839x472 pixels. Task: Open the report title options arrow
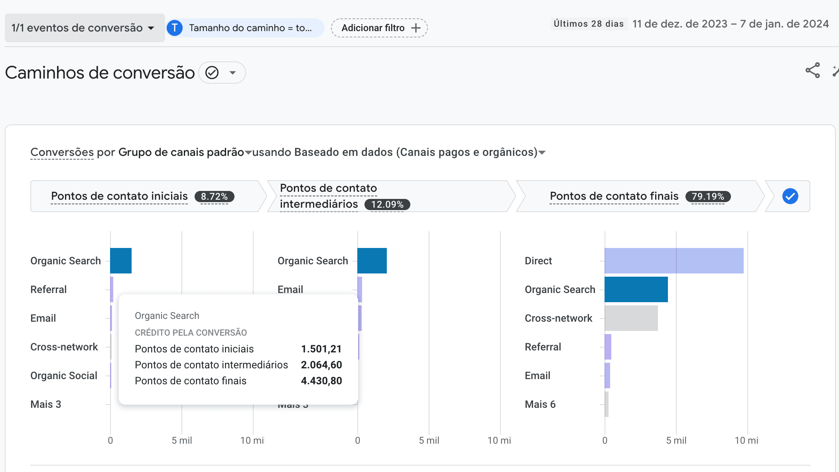tap(232, 73)
